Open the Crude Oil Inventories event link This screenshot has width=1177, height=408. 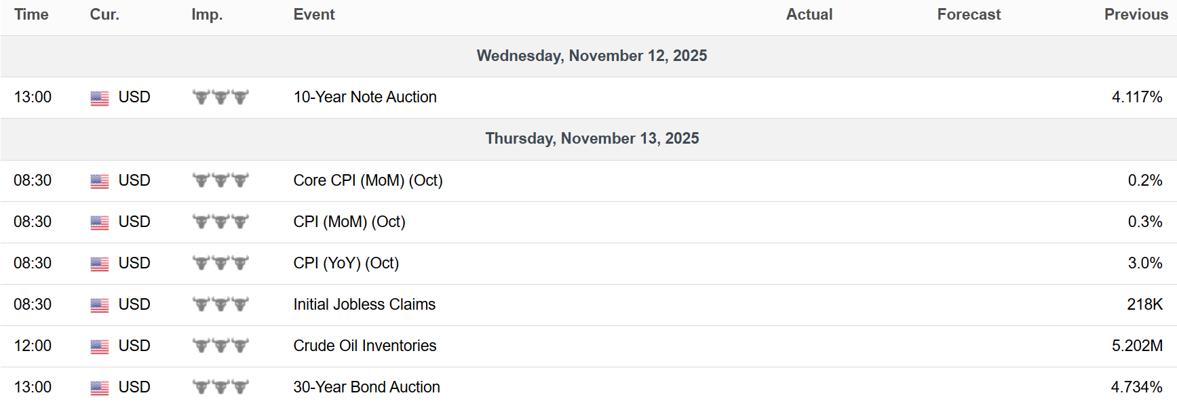pyautogui.click(x=364, y=346)
